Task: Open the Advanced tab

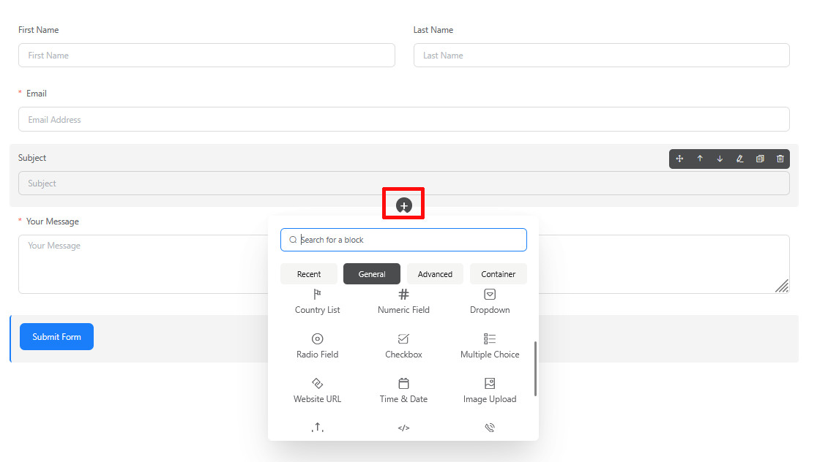Action: [x=435, y=274]
